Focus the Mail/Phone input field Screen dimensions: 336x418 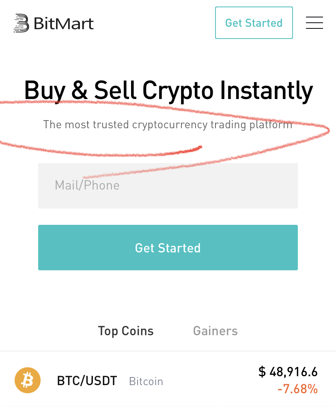(x=168, y=186)
